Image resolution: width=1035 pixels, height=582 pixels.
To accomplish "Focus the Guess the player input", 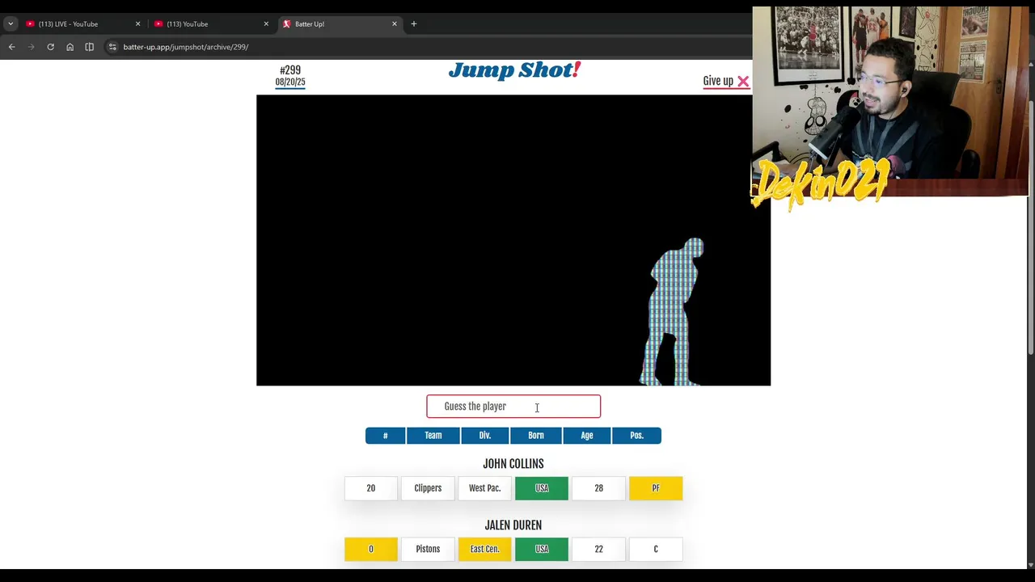I will tap(513, 407).
